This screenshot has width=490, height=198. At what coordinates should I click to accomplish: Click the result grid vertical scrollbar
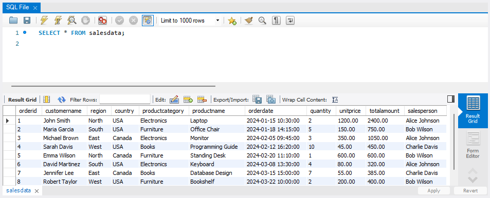pyautogui.click(x=454, y=142)
